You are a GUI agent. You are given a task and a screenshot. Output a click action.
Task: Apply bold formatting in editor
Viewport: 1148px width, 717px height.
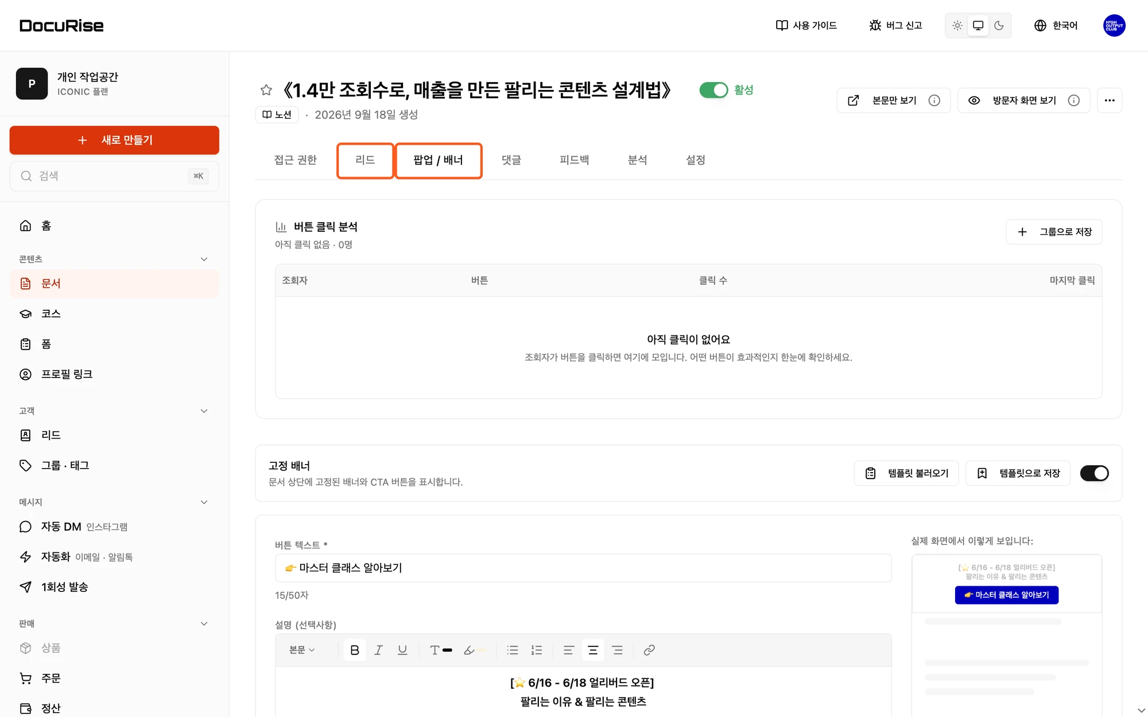[355, 650]
